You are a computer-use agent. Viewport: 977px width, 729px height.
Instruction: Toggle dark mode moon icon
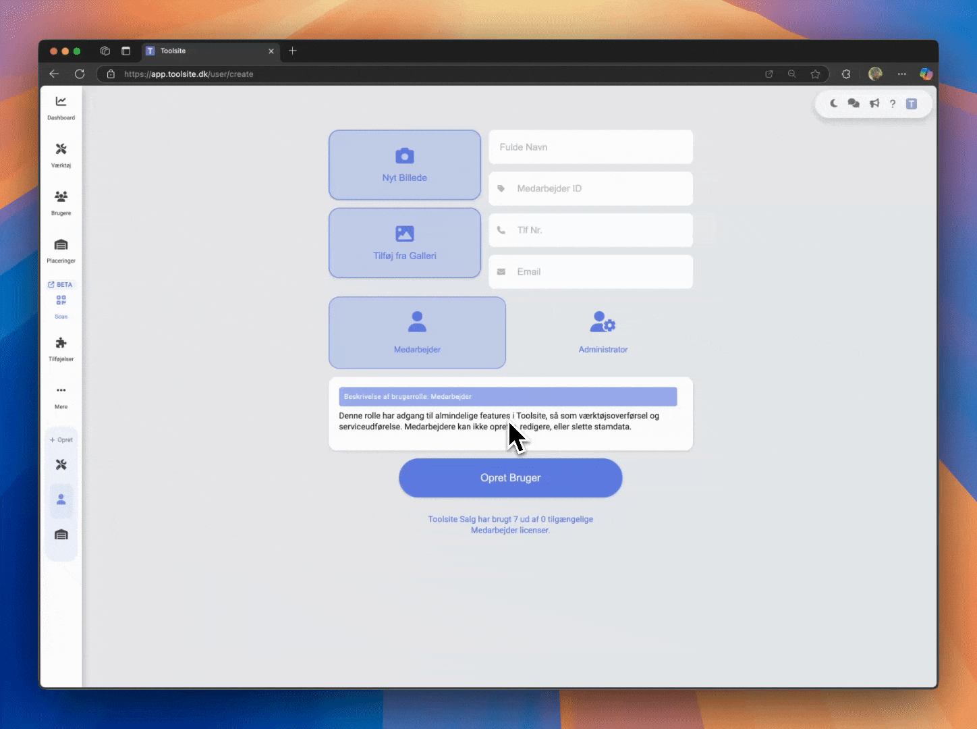tap(834, 103)
